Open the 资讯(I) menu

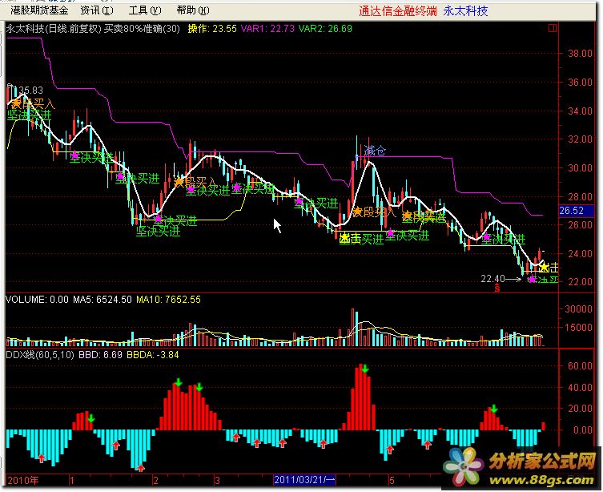(x=97, y=10)
